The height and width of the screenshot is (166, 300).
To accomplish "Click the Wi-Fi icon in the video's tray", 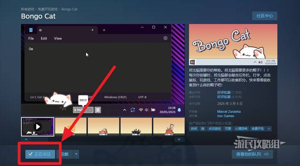I will 141,110.
